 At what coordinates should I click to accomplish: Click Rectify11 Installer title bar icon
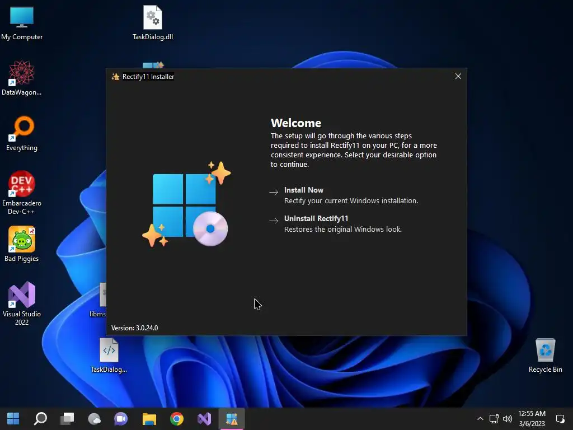(x=115, y=76)
